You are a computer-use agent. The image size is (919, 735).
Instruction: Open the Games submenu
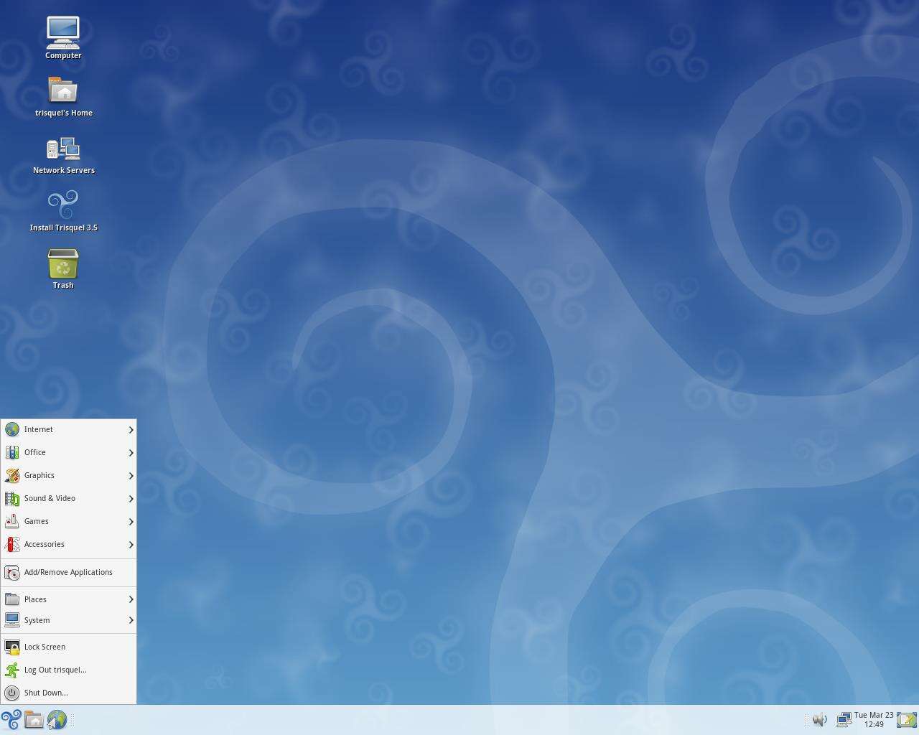68,521
